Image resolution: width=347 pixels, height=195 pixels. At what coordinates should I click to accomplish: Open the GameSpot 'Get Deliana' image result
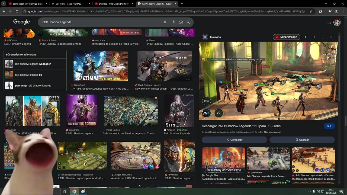(101, 66)
